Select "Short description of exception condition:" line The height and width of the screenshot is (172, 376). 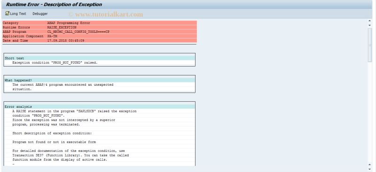52,133
